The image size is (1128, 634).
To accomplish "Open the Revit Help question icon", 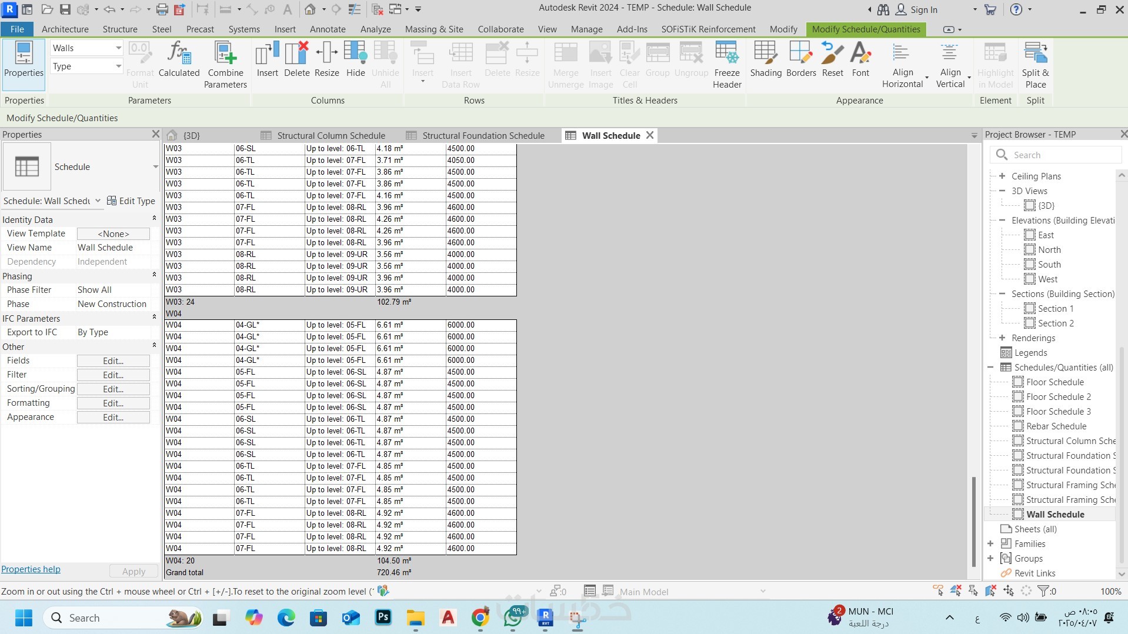I will tap(1016, 9).
